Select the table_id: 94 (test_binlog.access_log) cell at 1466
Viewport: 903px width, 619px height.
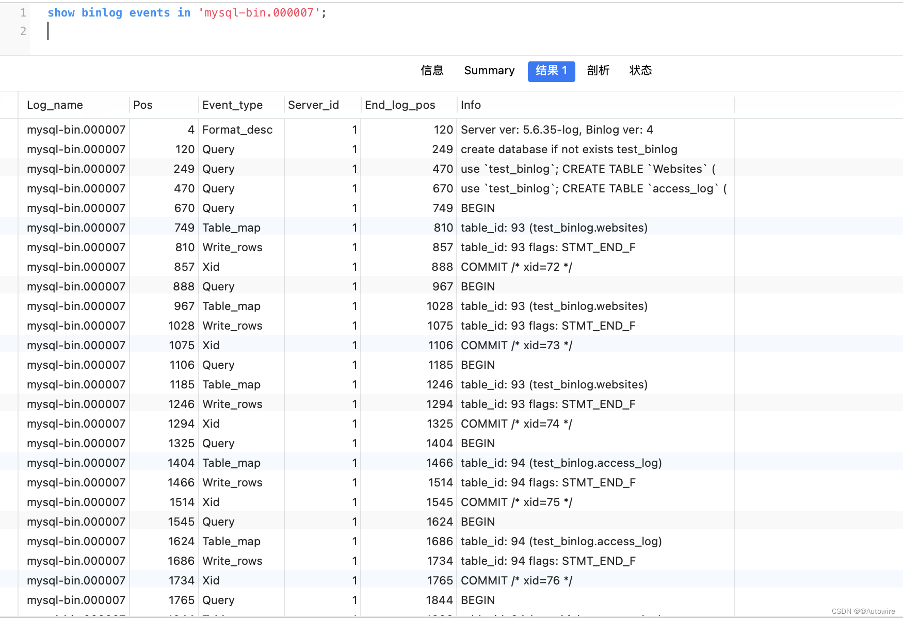(x=595, y=463)
